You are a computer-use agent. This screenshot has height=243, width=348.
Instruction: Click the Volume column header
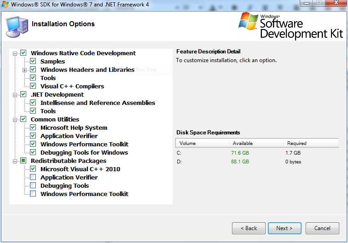pyautogui.click(x=203, y=143)
